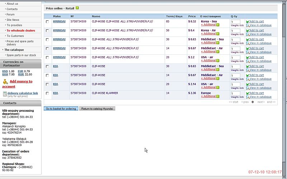View the $ 0.67 KIA item in catalogue

(260, 79)
